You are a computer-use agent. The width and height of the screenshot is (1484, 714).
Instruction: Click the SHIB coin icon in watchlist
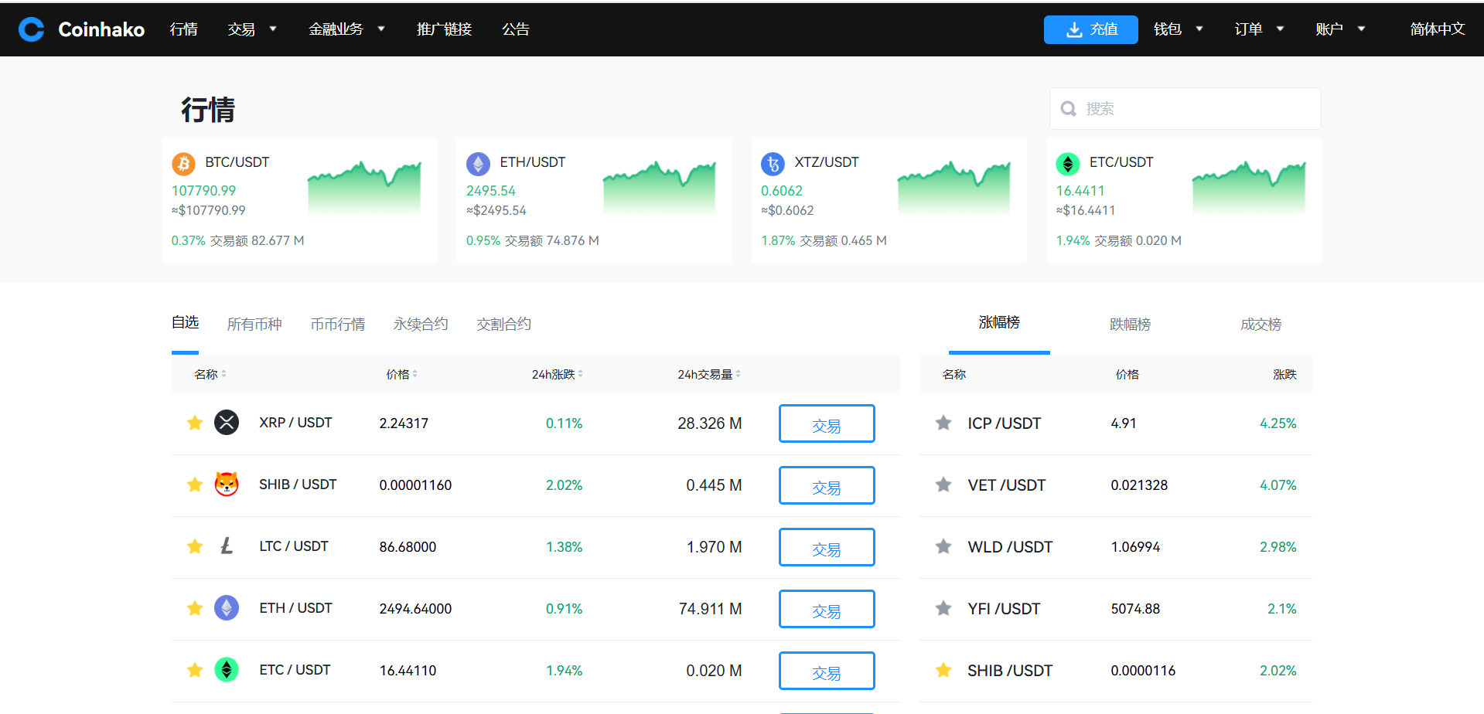(227, 484)
